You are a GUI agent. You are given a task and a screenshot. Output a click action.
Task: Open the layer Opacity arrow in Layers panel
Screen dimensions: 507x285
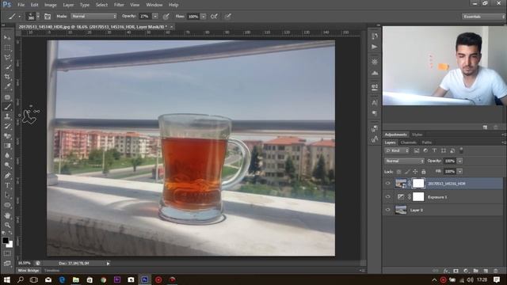click(459, 161)
